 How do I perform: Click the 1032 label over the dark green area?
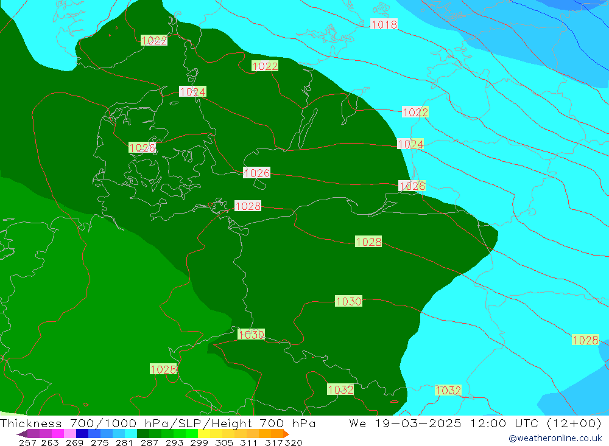point(340,389)
